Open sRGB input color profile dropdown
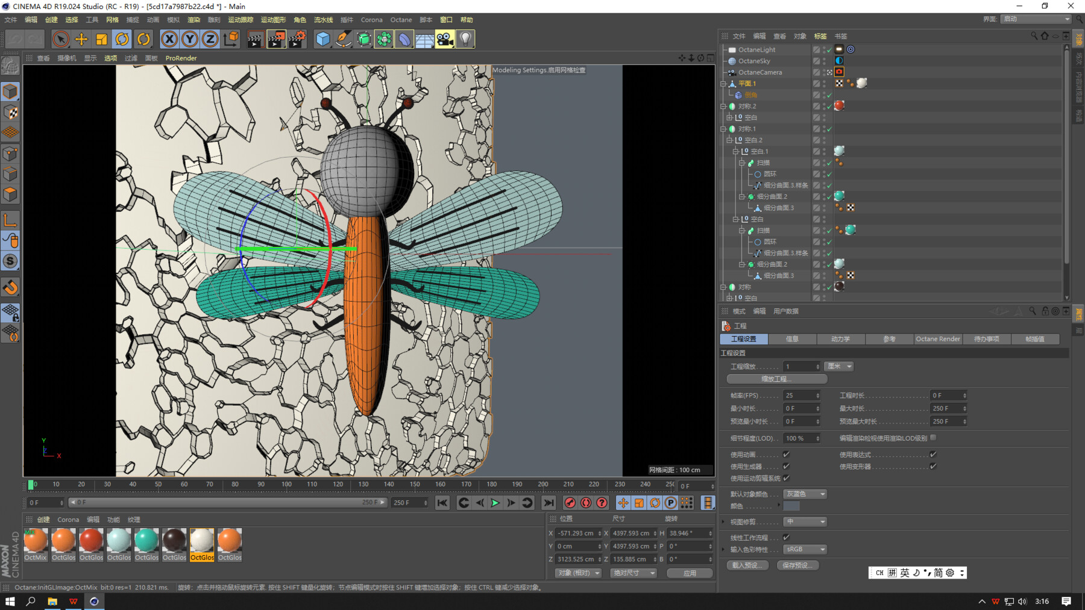Screen dimensions: 1085x610 pos(805,549)
